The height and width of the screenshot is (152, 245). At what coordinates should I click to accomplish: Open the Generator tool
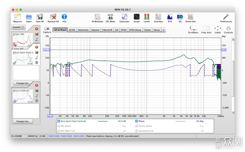point(124,16)
